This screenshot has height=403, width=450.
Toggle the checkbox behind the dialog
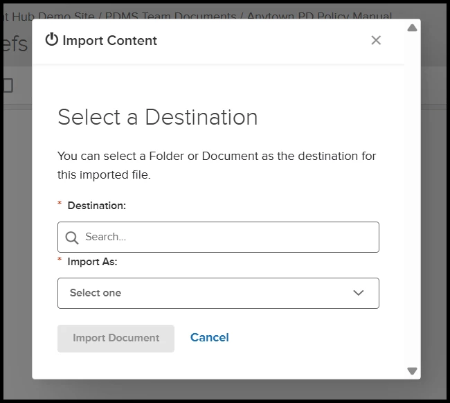click(x=7, y=85)
